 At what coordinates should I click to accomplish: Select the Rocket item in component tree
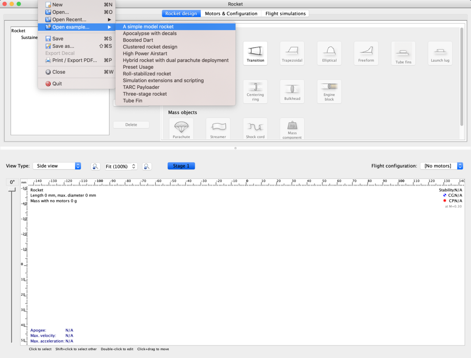pyautogui.click(x=18, y=31)
